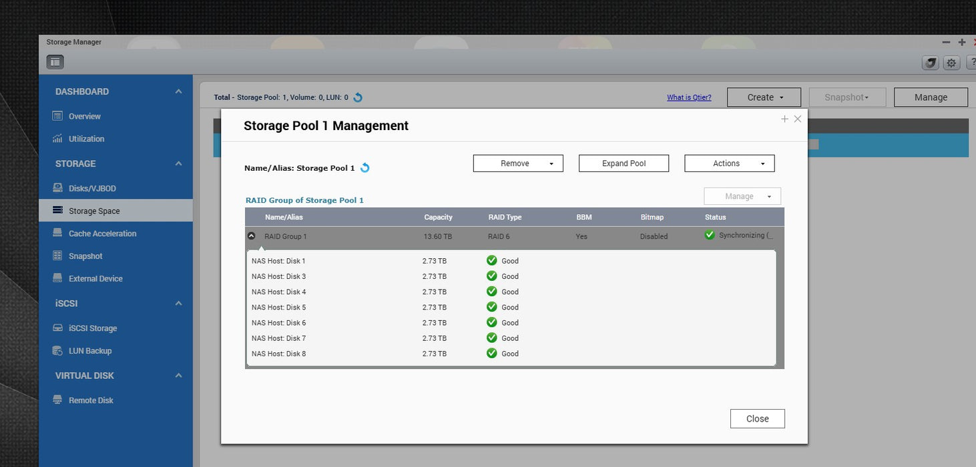The image size is (976, 467).
Task: Toggle the sidebar panel icon in toolbar
Action: click(55, 62)
